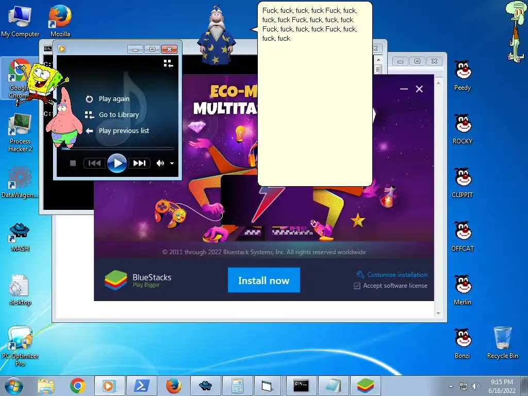The height and width of the screenshot is (396, 528).
Task: Open Peedy desktop icon
Action: (x=463, y=75)
